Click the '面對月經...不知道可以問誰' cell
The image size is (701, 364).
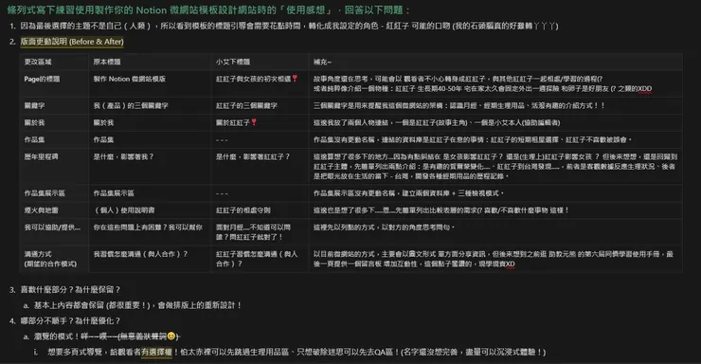260,232
